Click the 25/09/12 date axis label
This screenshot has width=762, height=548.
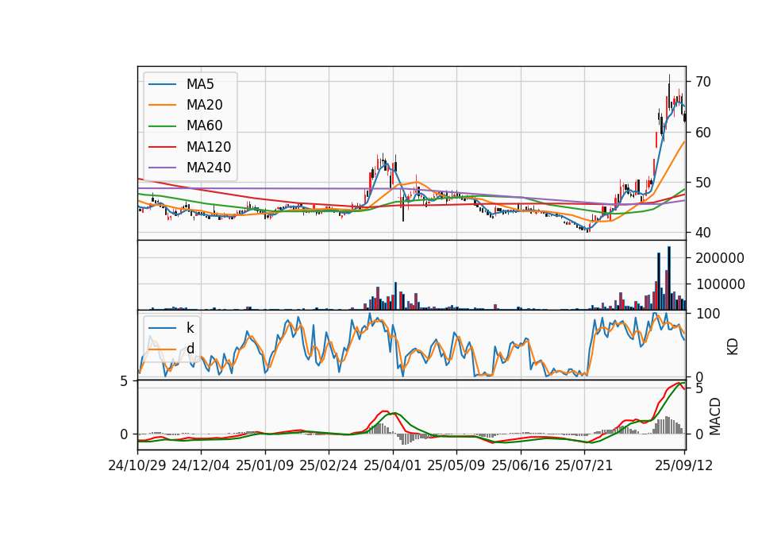click(x=684, y=466)
